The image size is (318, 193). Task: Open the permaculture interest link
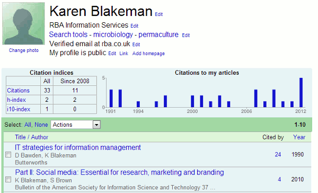(x=158, y=34)
